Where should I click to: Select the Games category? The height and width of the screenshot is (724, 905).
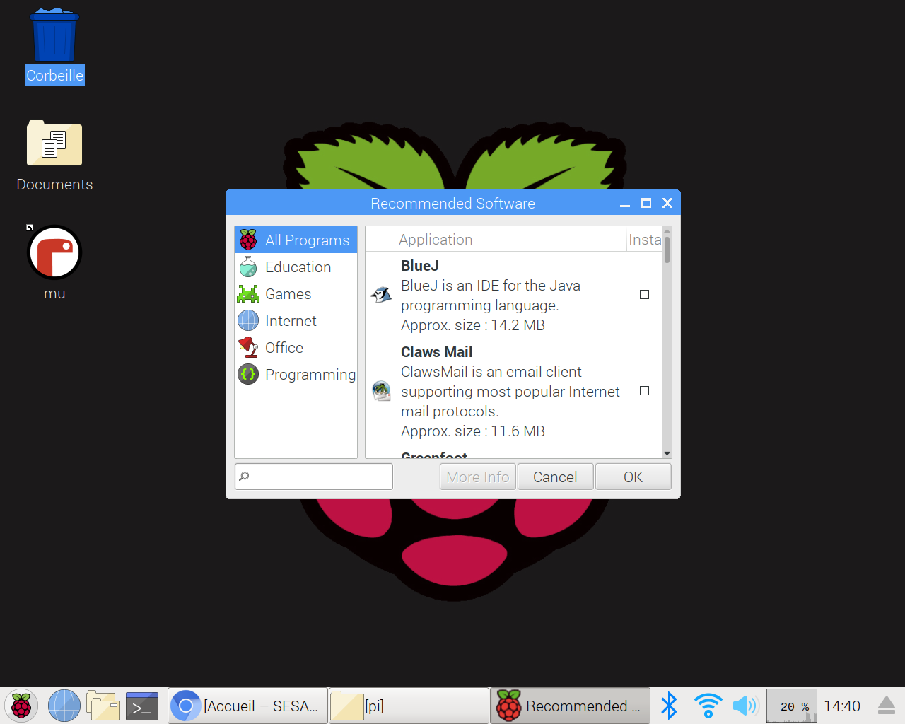click(x=296, y=294)
